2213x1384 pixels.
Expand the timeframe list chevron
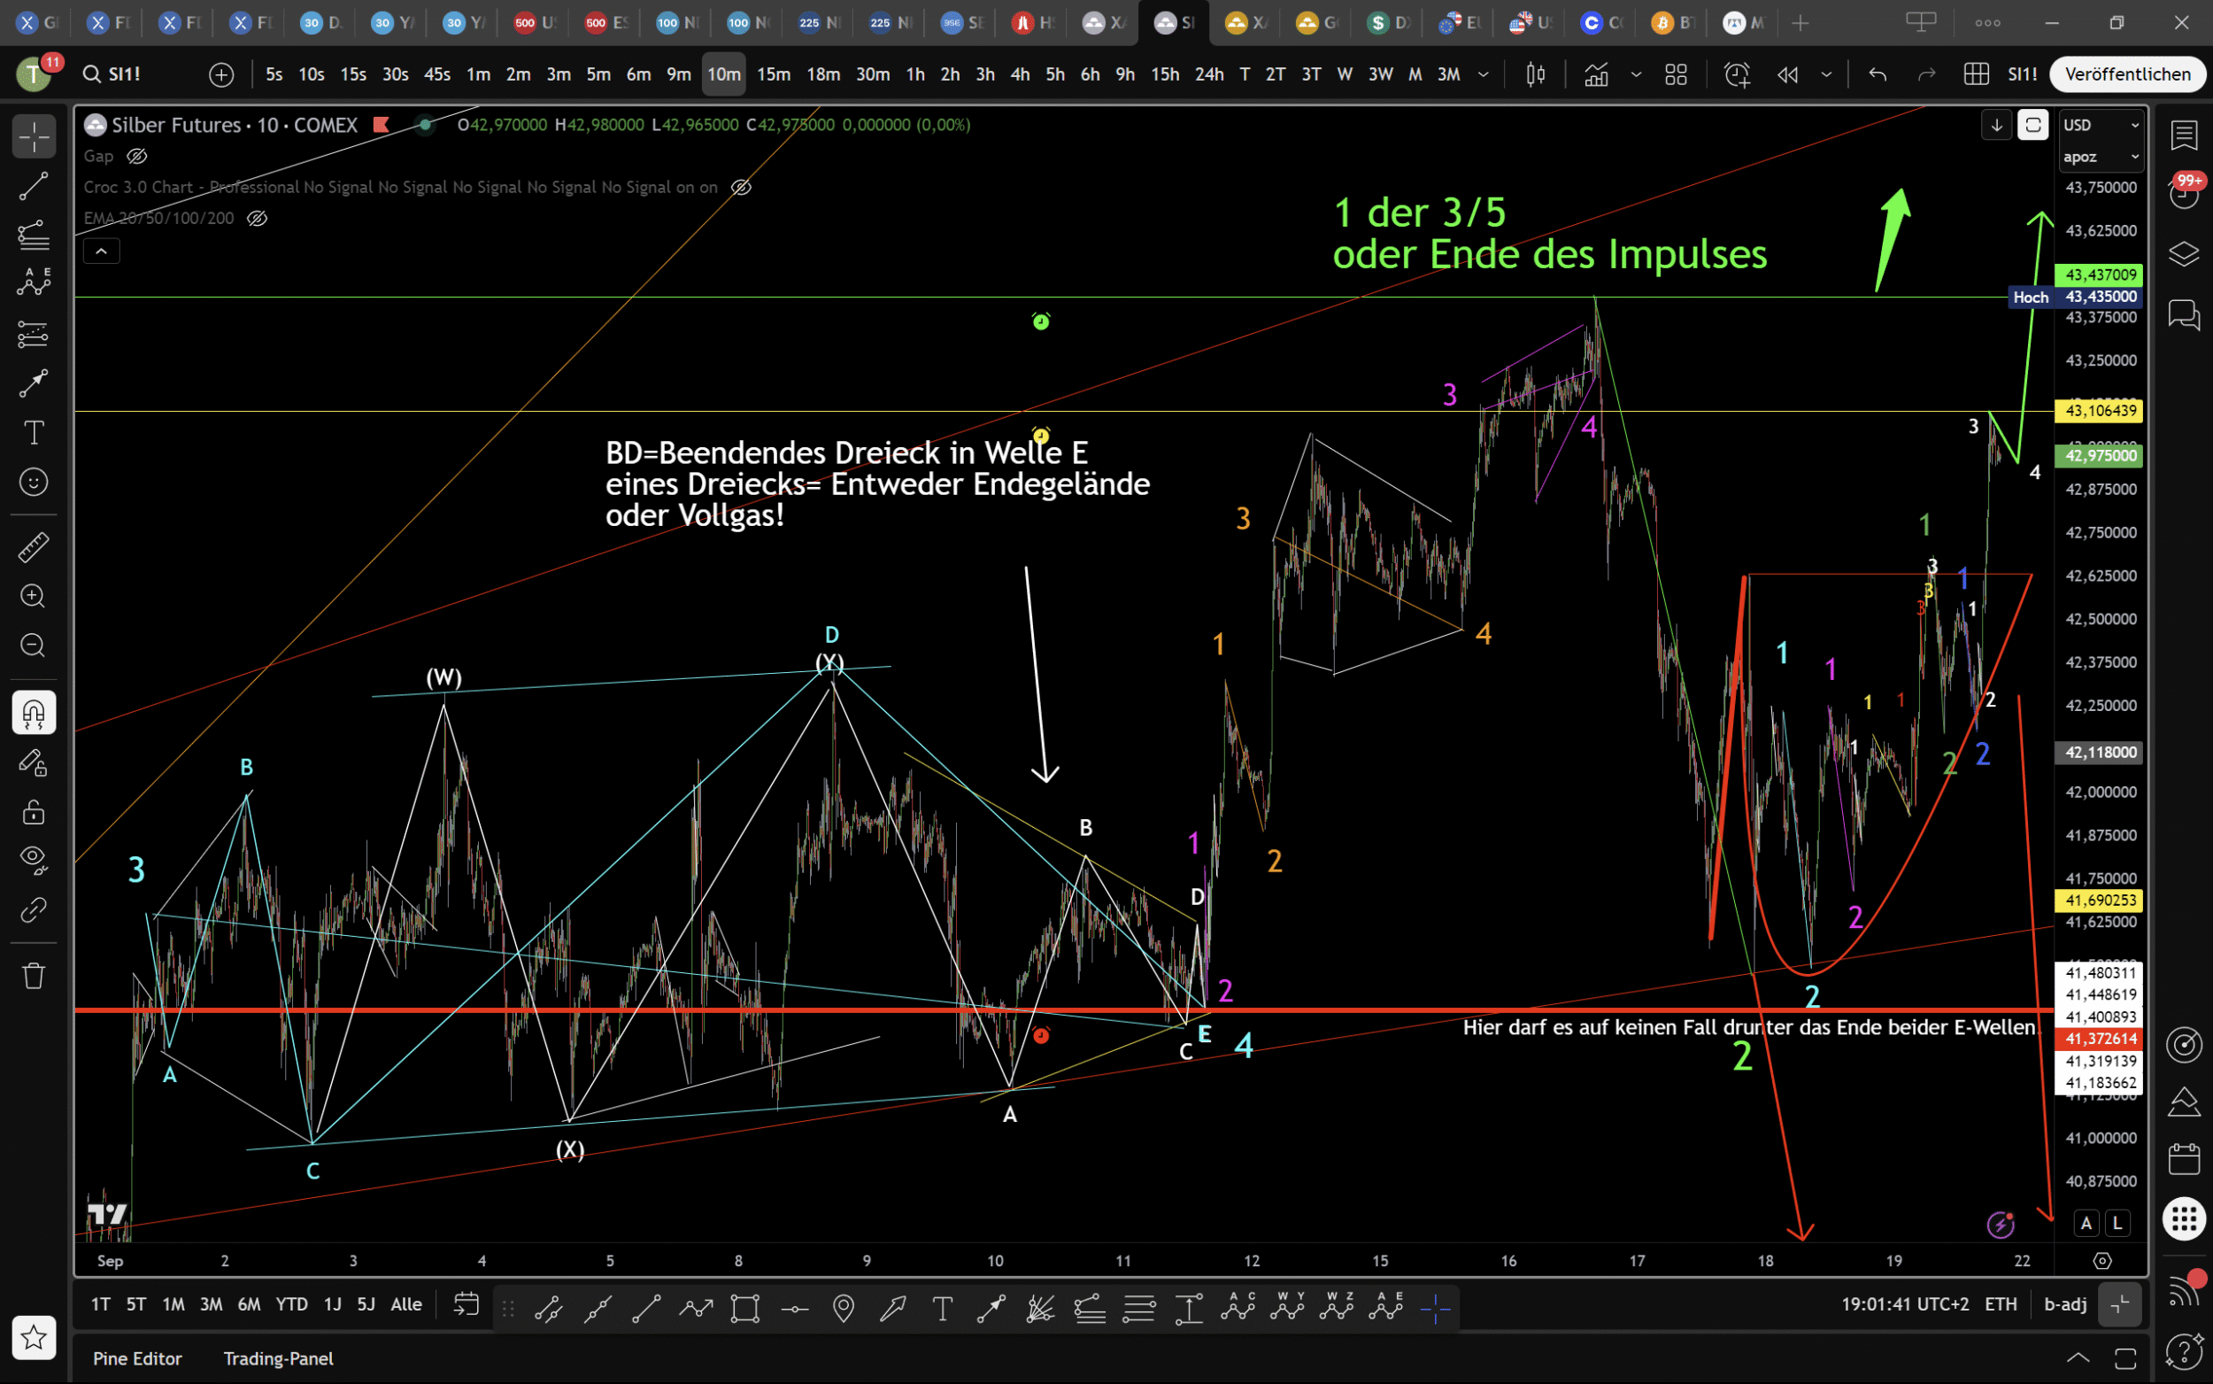coord(1483,74)
